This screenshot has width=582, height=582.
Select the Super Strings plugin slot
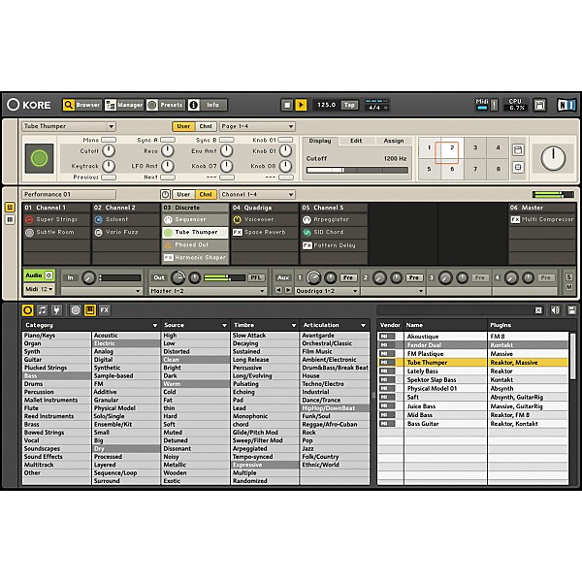tap(56, 220)
